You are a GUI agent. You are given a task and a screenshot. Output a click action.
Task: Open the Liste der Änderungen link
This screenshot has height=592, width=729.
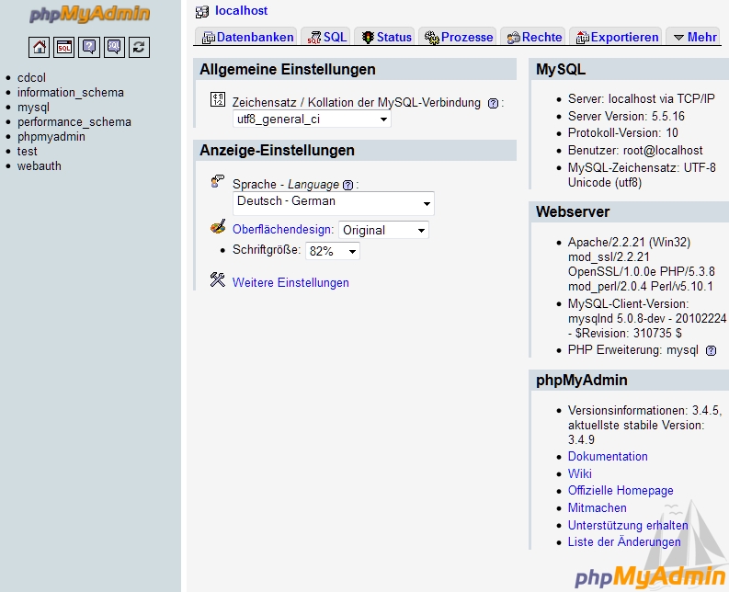click(624, 541)
